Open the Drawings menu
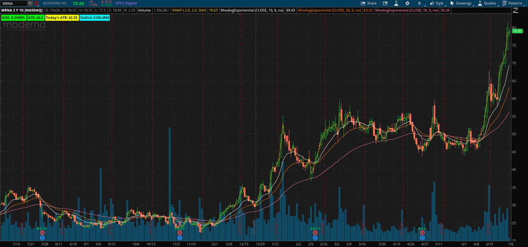 click(x=461, y=3)
